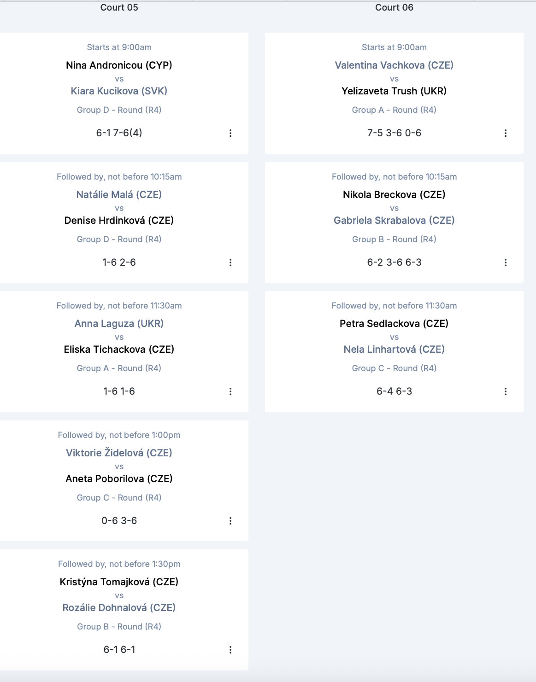Open three-dot menu for Breckova vs Skrabalova match
The height and width of the screenshot is (682, 536).
click(506, 262)
